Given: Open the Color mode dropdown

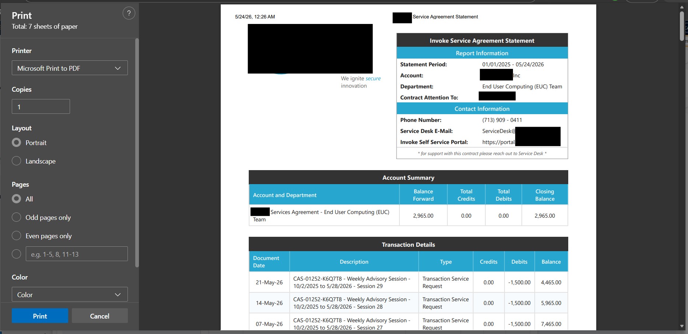Looking at the screenshot, I should pos(70,295).
